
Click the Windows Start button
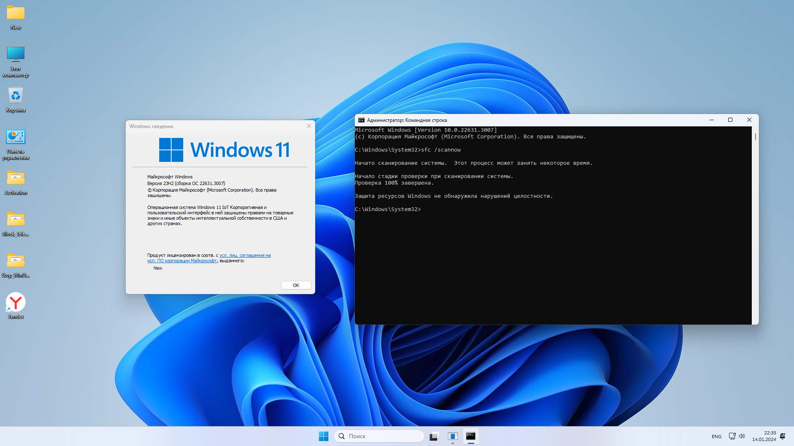pos(323,436)
